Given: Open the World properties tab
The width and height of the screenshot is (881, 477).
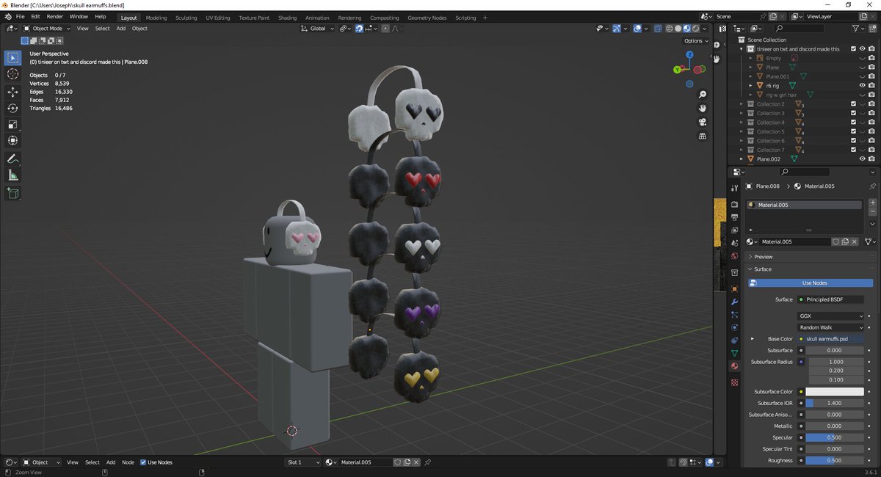Looking at the screenshot, I should pyautogui.click(x=734, y=256).
